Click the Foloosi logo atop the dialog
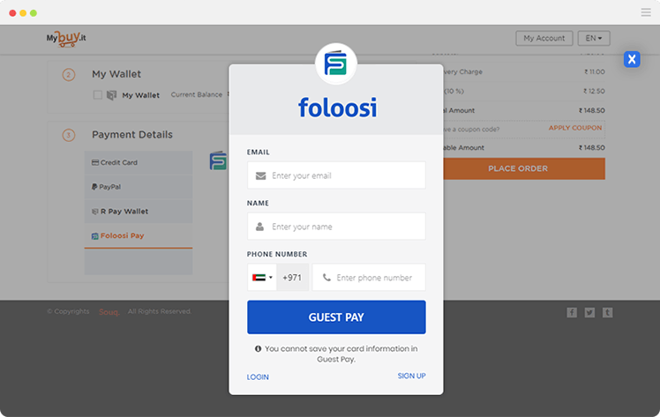This screenshot has width=660, height=417. pyautogui.click(x=336, y=63)
